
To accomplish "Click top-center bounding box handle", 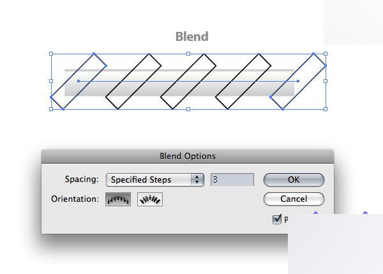I will coord(188,54).
